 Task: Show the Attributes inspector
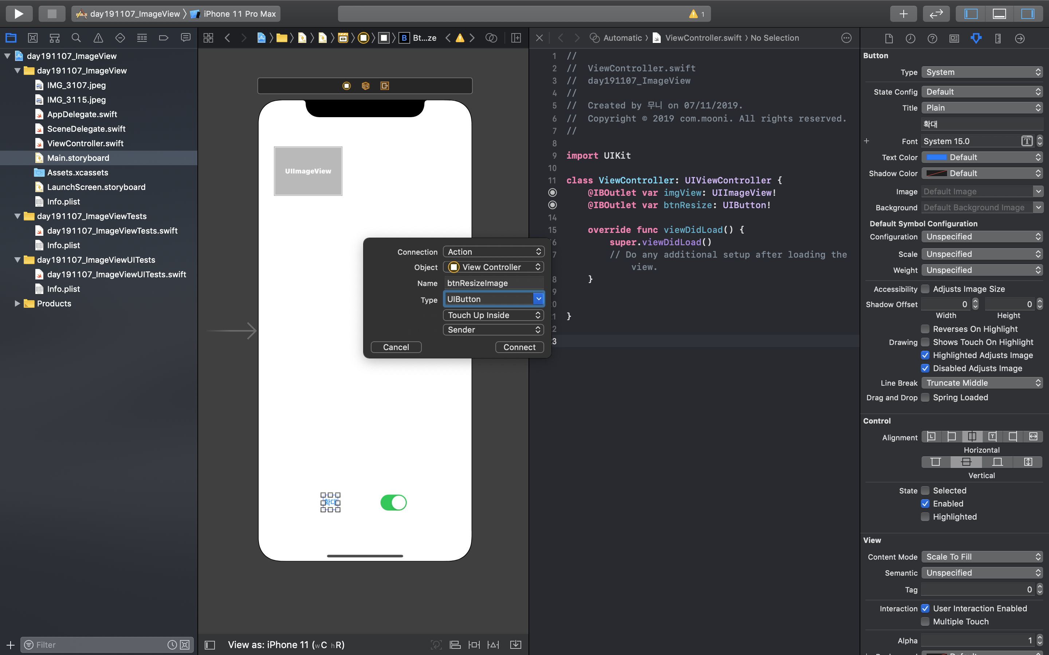(x=976, y=38)
